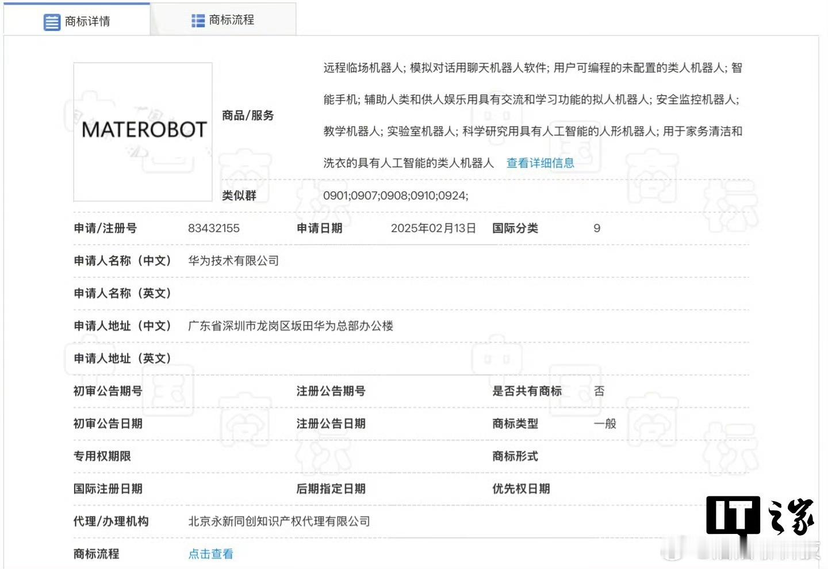Select address 广东省深圳市龙岗区坂田华为总部办公楼
The width and height of the screenshot is (828, 569).
click(290, 326)
